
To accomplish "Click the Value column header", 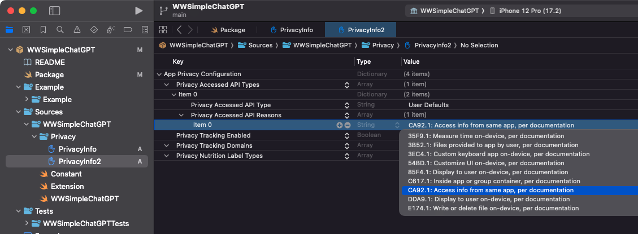I will (411, 62).
